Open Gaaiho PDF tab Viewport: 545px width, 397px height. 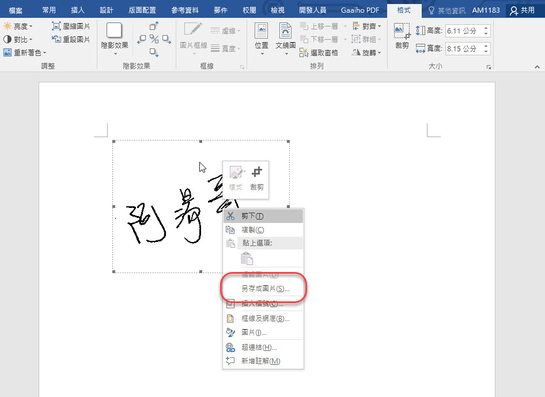[x=360, y=10]
